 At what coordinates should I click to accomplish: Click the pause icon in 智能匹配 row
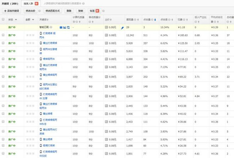pos(61,28)
